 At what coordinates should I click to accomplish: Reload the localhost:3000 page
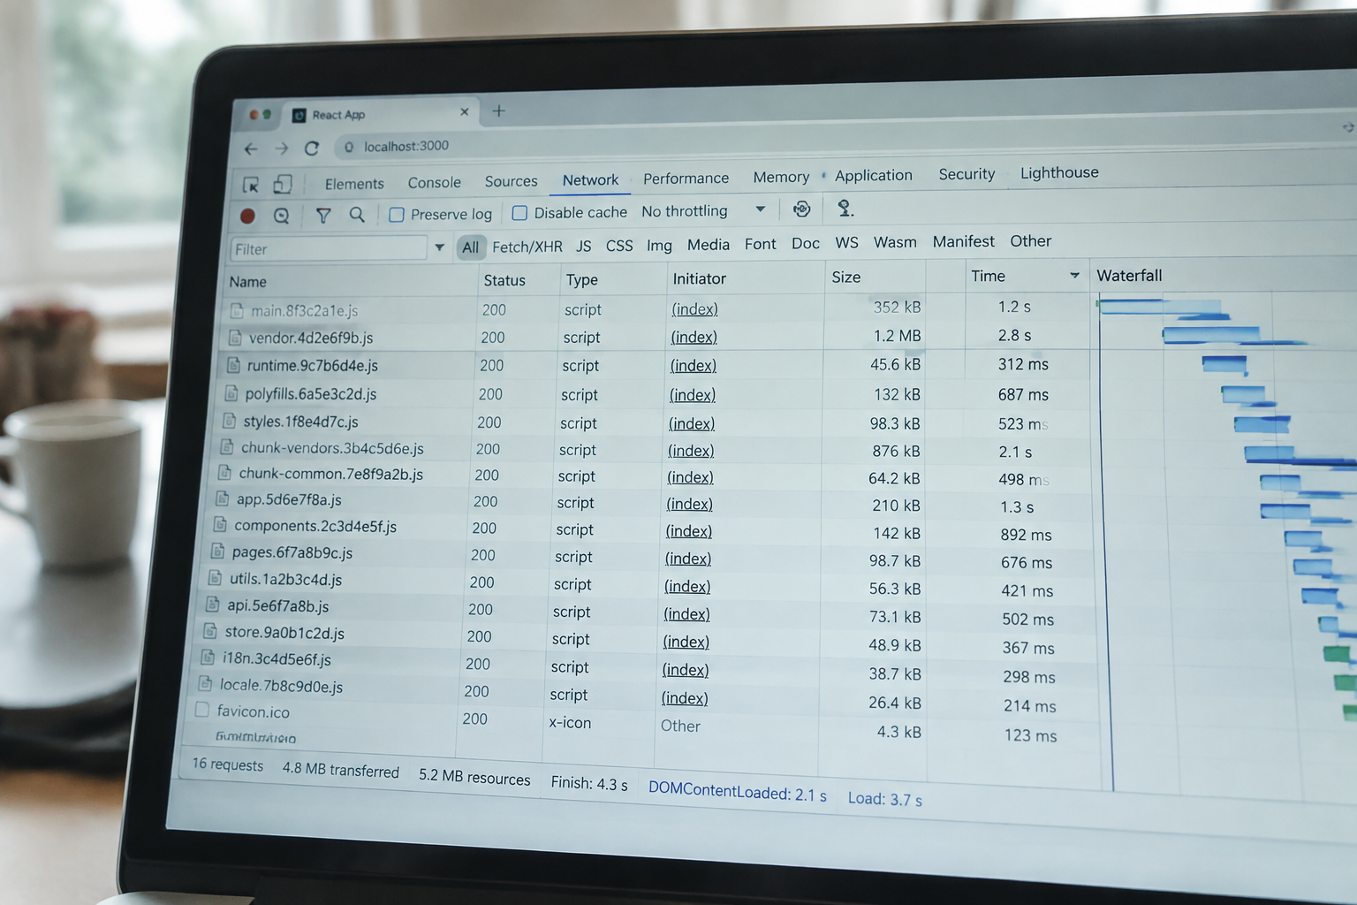(x=312, y=148)
